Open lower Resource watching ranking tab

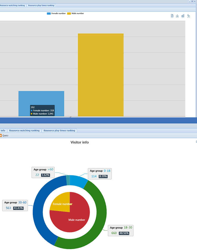pyautogui.click(x=24, y=130)
